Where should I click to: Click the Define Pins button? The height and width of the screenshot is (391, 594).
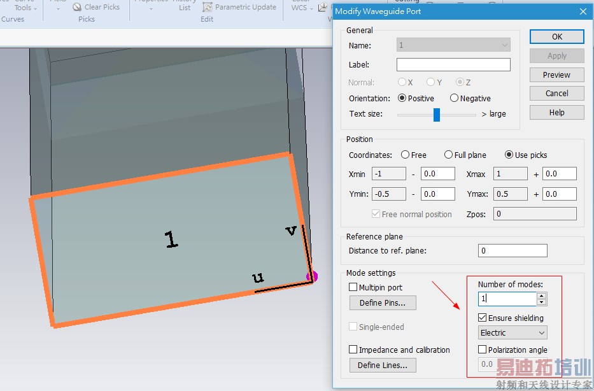coord(383,302)
